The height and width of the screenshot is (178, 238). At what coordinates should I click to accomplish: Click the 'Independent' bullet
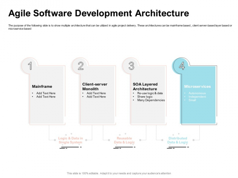[x=197, y=97]
